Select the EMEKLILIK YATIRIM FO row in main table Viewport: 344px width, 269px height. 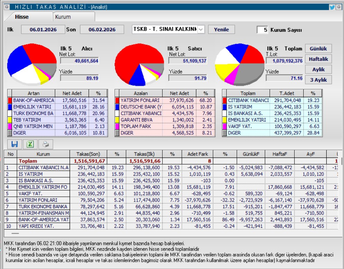click(x=171, y=187)
